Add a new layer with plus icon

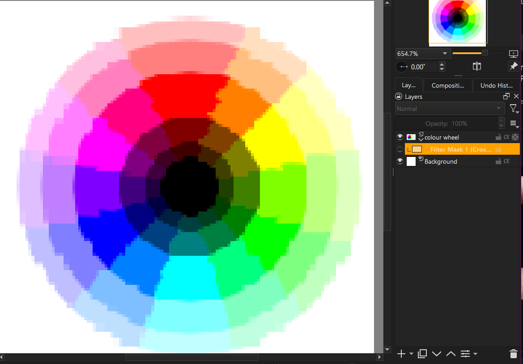tap(401, 354)
